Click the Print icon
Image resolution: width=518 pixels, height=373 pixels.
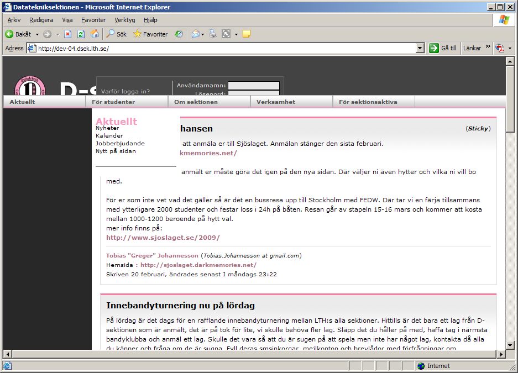(x=213, y=34)
